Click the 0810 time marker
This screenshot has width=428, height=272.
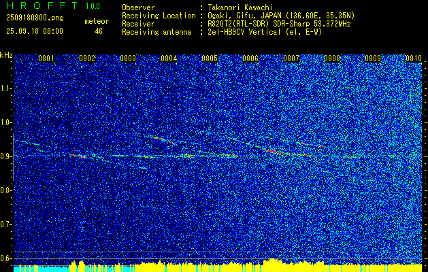(414, 58)
